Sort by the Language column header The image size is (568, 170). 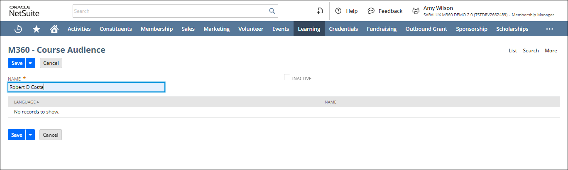point(25,102)
